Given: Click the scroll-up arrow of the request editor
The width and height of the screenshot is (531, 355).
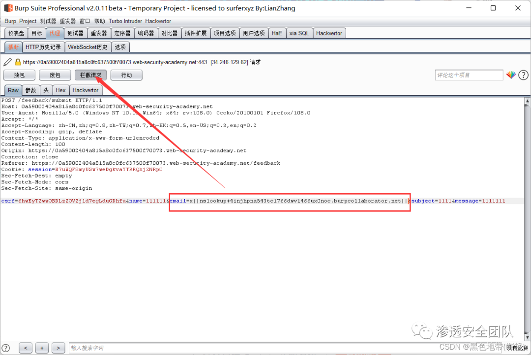Looking at the screenshot, I should tap(527, 101).
